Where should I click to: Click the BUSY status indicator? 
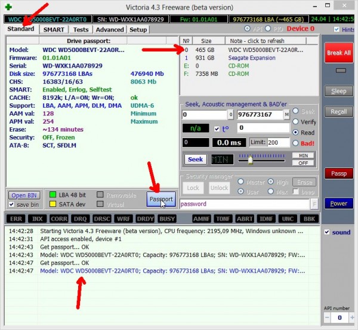coord(168,219)
